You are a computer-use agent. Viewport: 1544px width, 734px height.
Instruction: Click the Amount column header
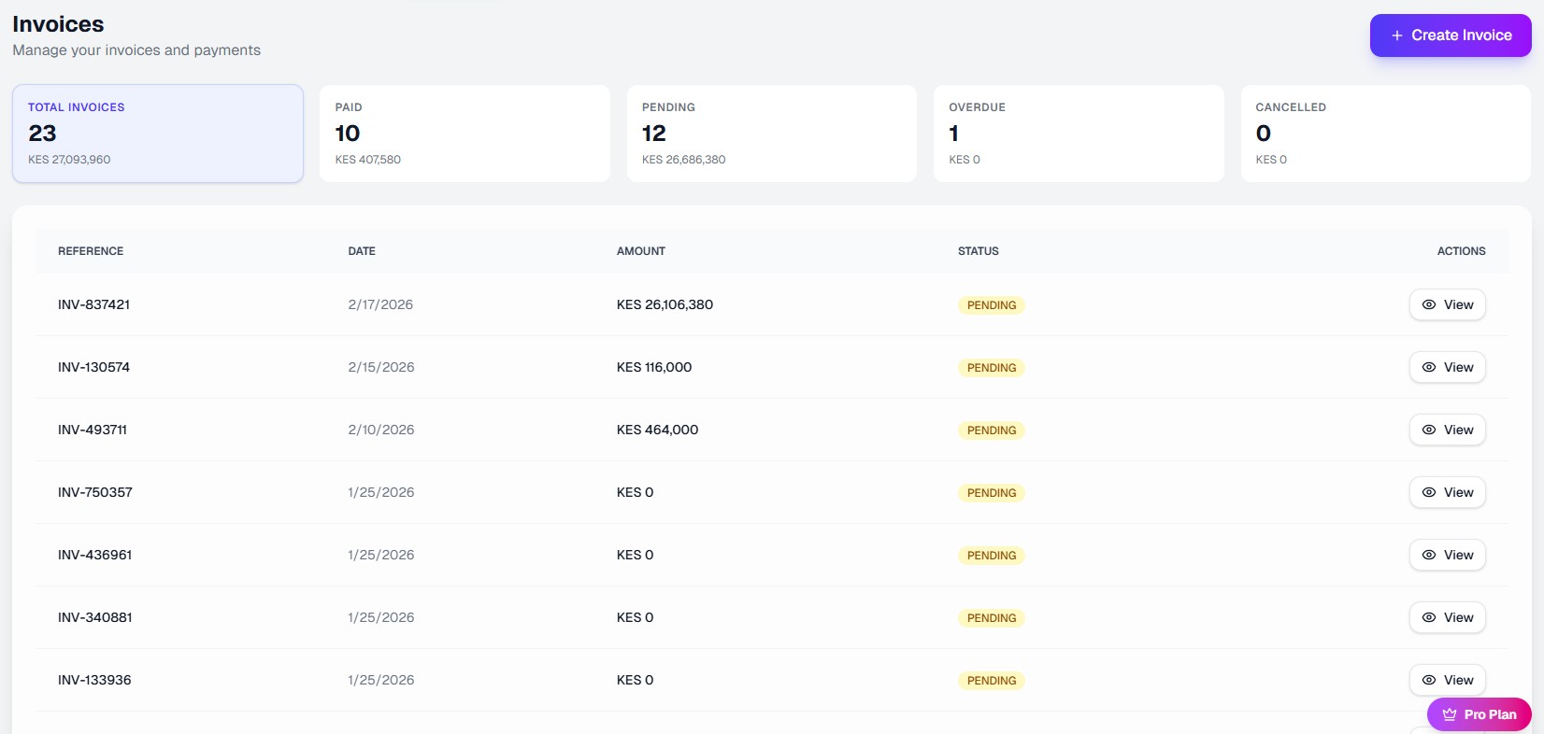tap(641, 251)
